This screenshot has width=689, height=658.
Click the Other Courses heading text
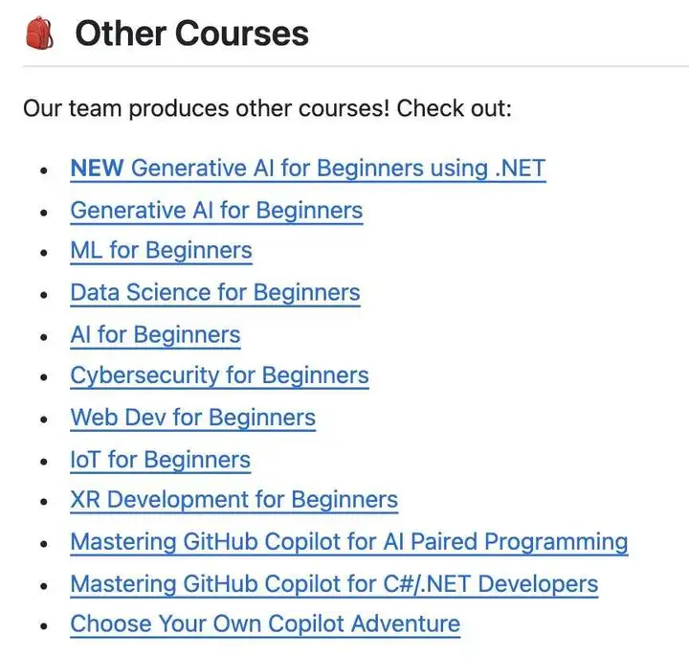[192, 34]
